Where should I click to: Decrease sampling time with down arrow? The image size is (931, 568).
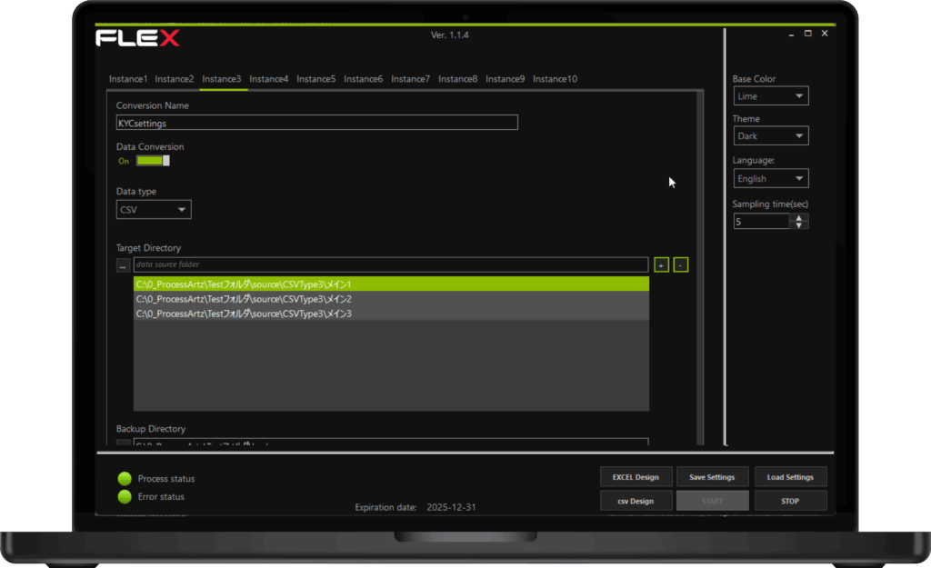click(x=799, y=224)
